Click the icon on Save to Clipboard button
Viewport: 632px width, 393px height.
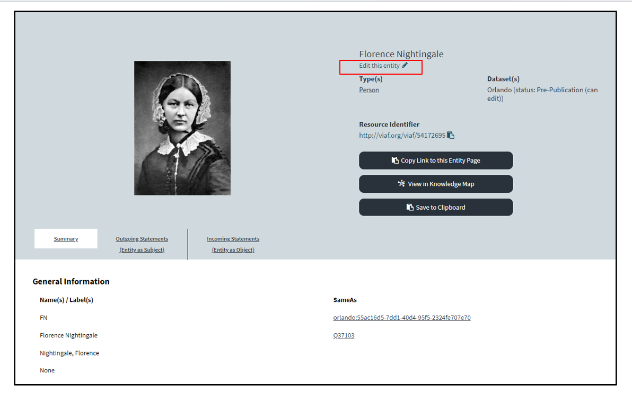pos(410,207)
